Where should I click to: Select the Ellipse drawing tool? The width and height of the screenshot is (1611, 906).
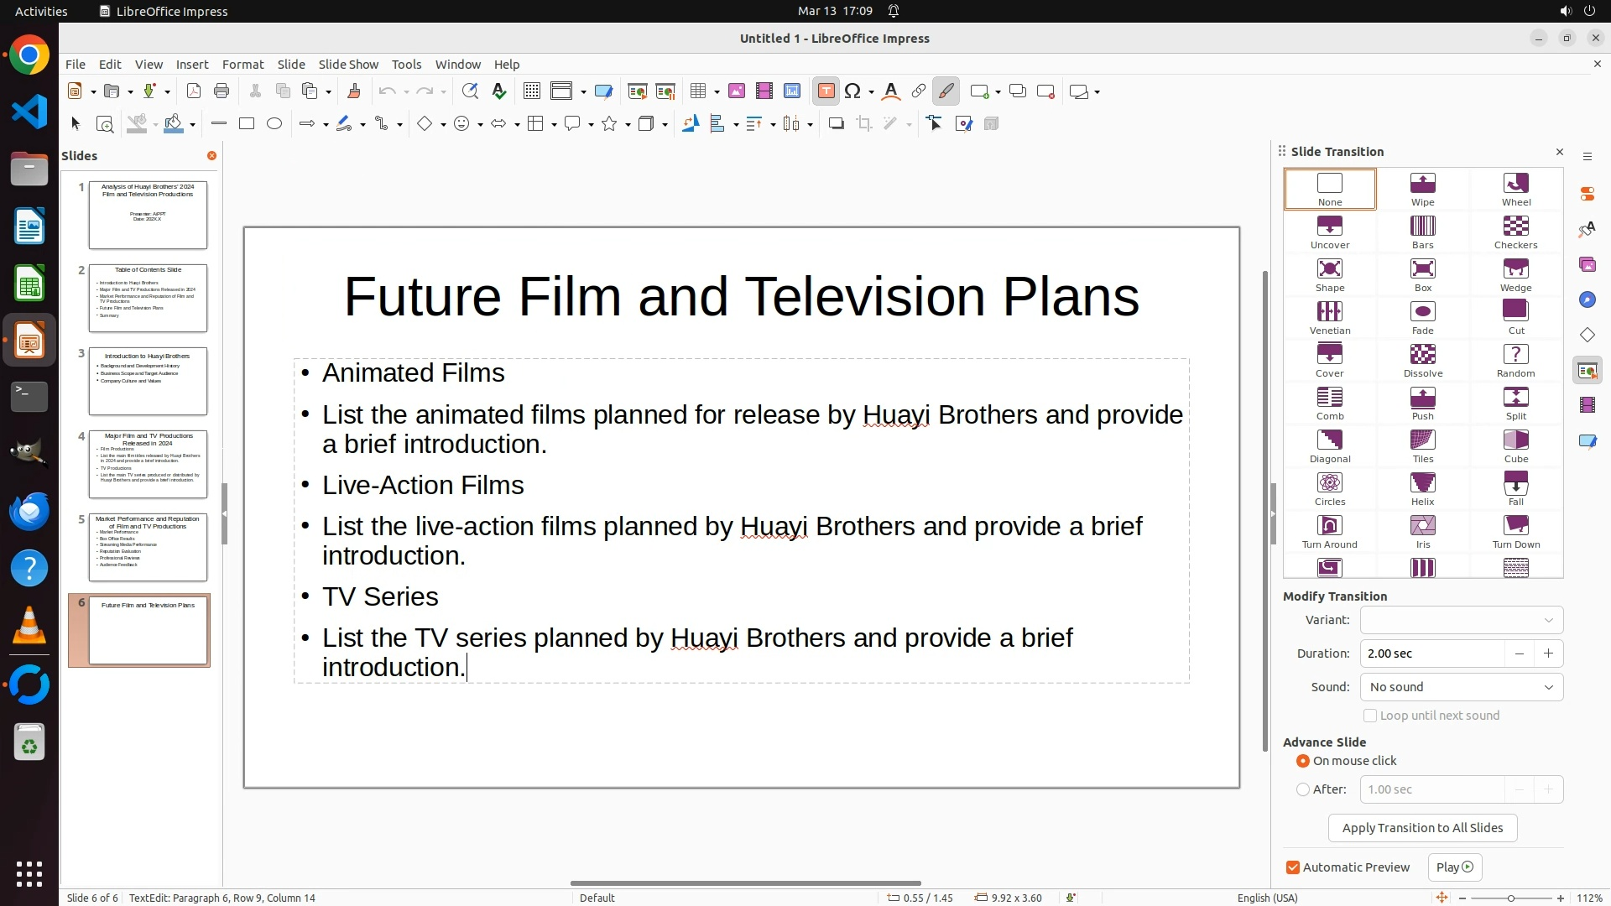pyautogui.click(x=274, y=124)
